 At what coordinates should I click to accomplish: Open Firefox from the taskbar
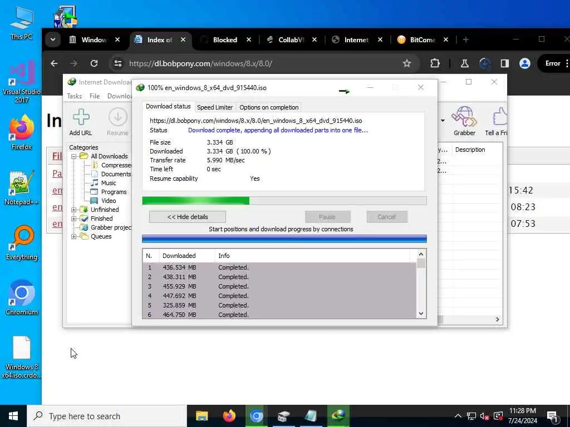click(229, 416)
